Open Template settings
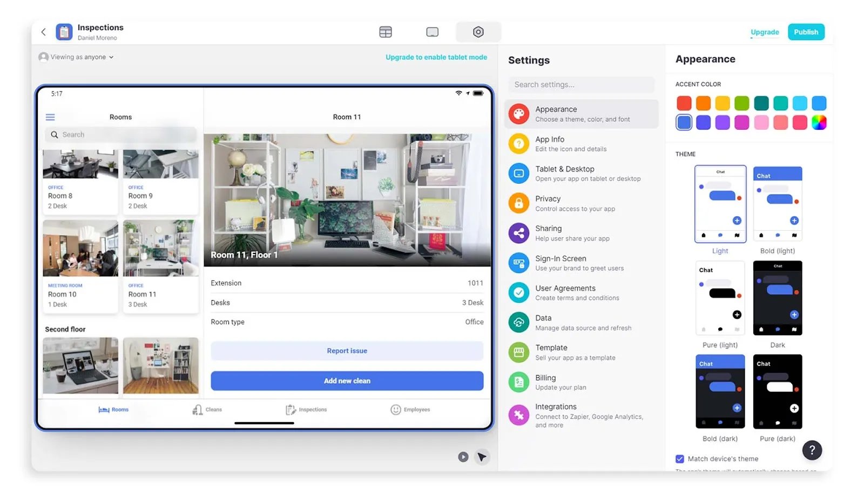 tap(582, 352)
